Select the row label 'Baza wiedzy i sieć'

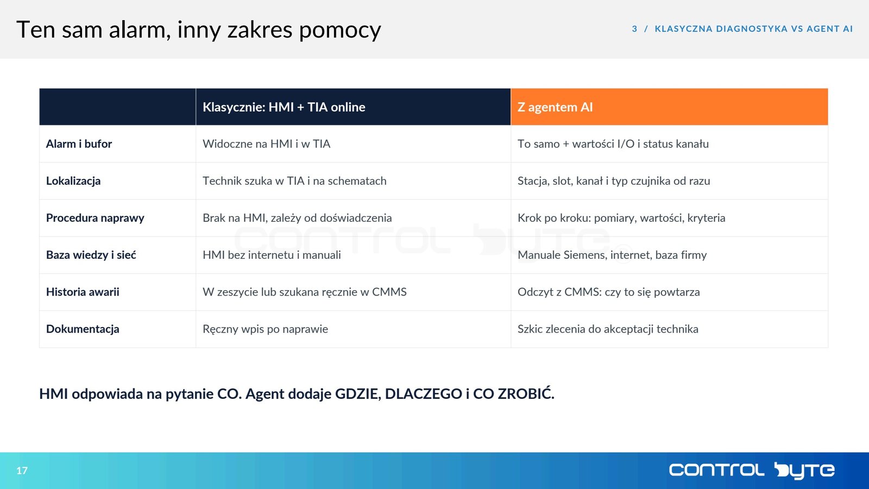click(91, 255)
